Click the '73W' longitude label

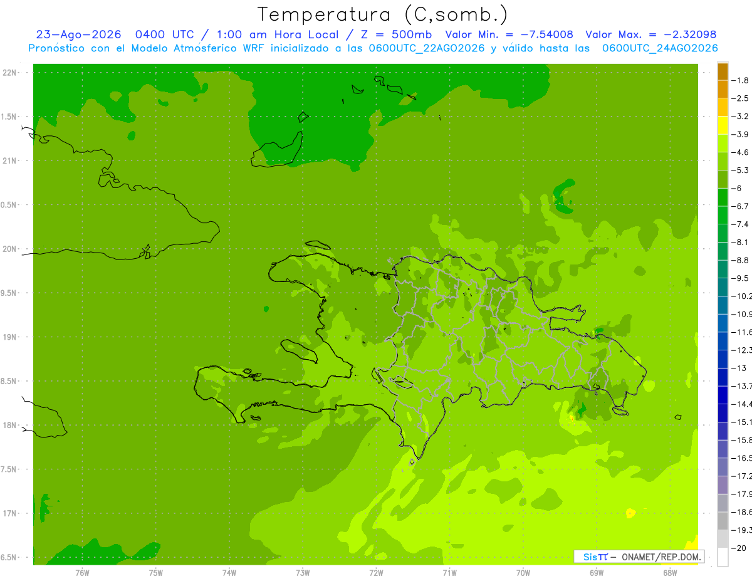coord(303,572)
